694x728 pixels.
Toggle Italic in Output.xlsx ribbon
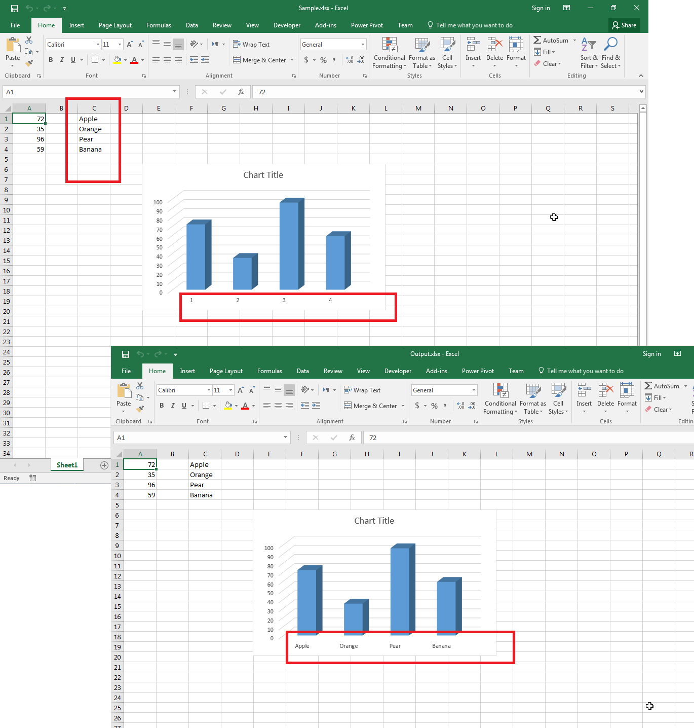tap(173, 406)
